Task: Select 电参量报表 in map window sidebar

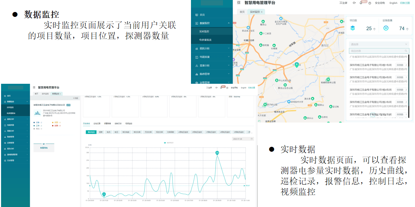Action: (x=205, y=40)
